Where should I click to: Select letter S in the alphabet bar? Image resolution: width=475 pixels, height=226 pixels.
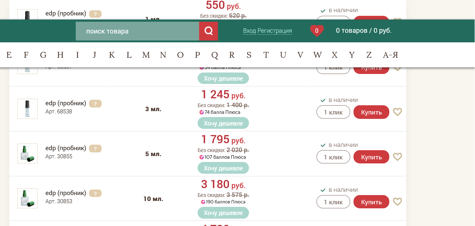(249, 55)
